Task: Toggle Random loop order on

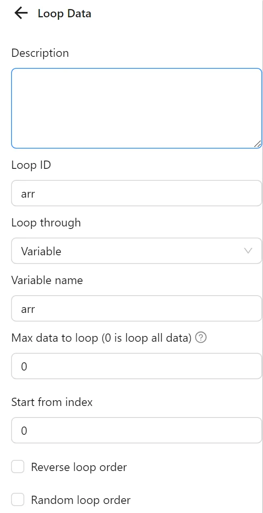Action: (x=17, y=499)
